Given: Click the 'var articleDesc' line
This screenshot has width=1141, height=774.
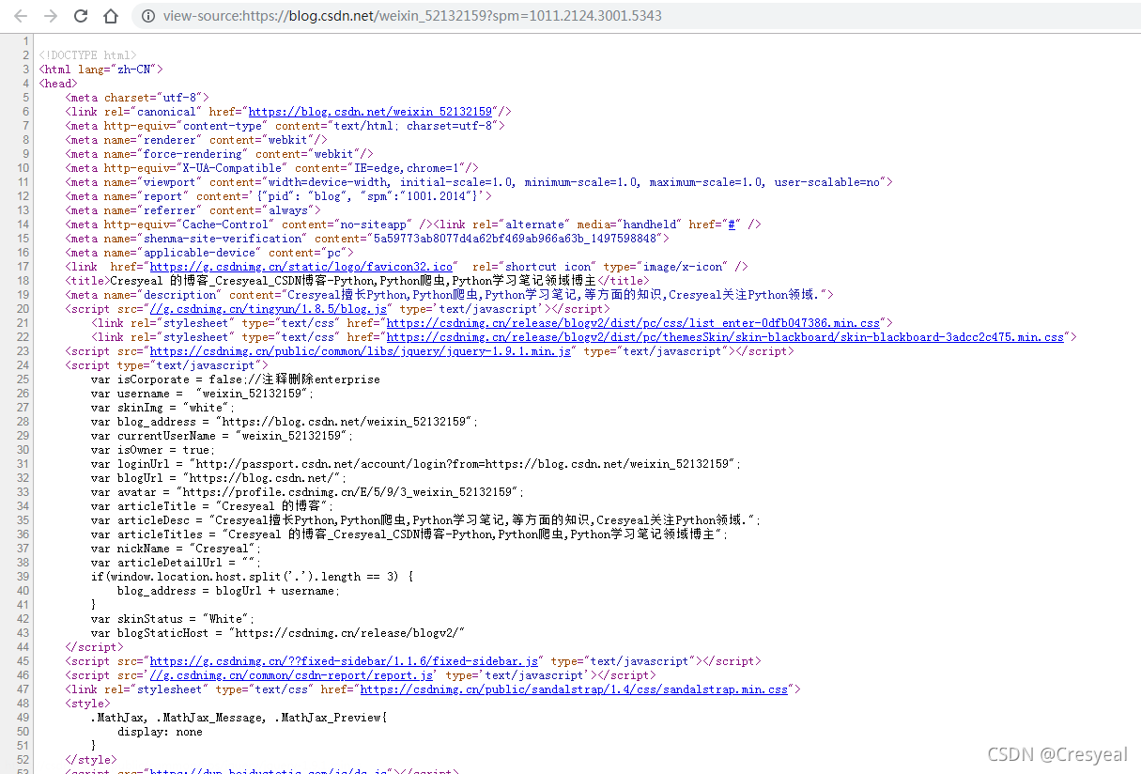Looking at the screenshot, I should 425,520.
